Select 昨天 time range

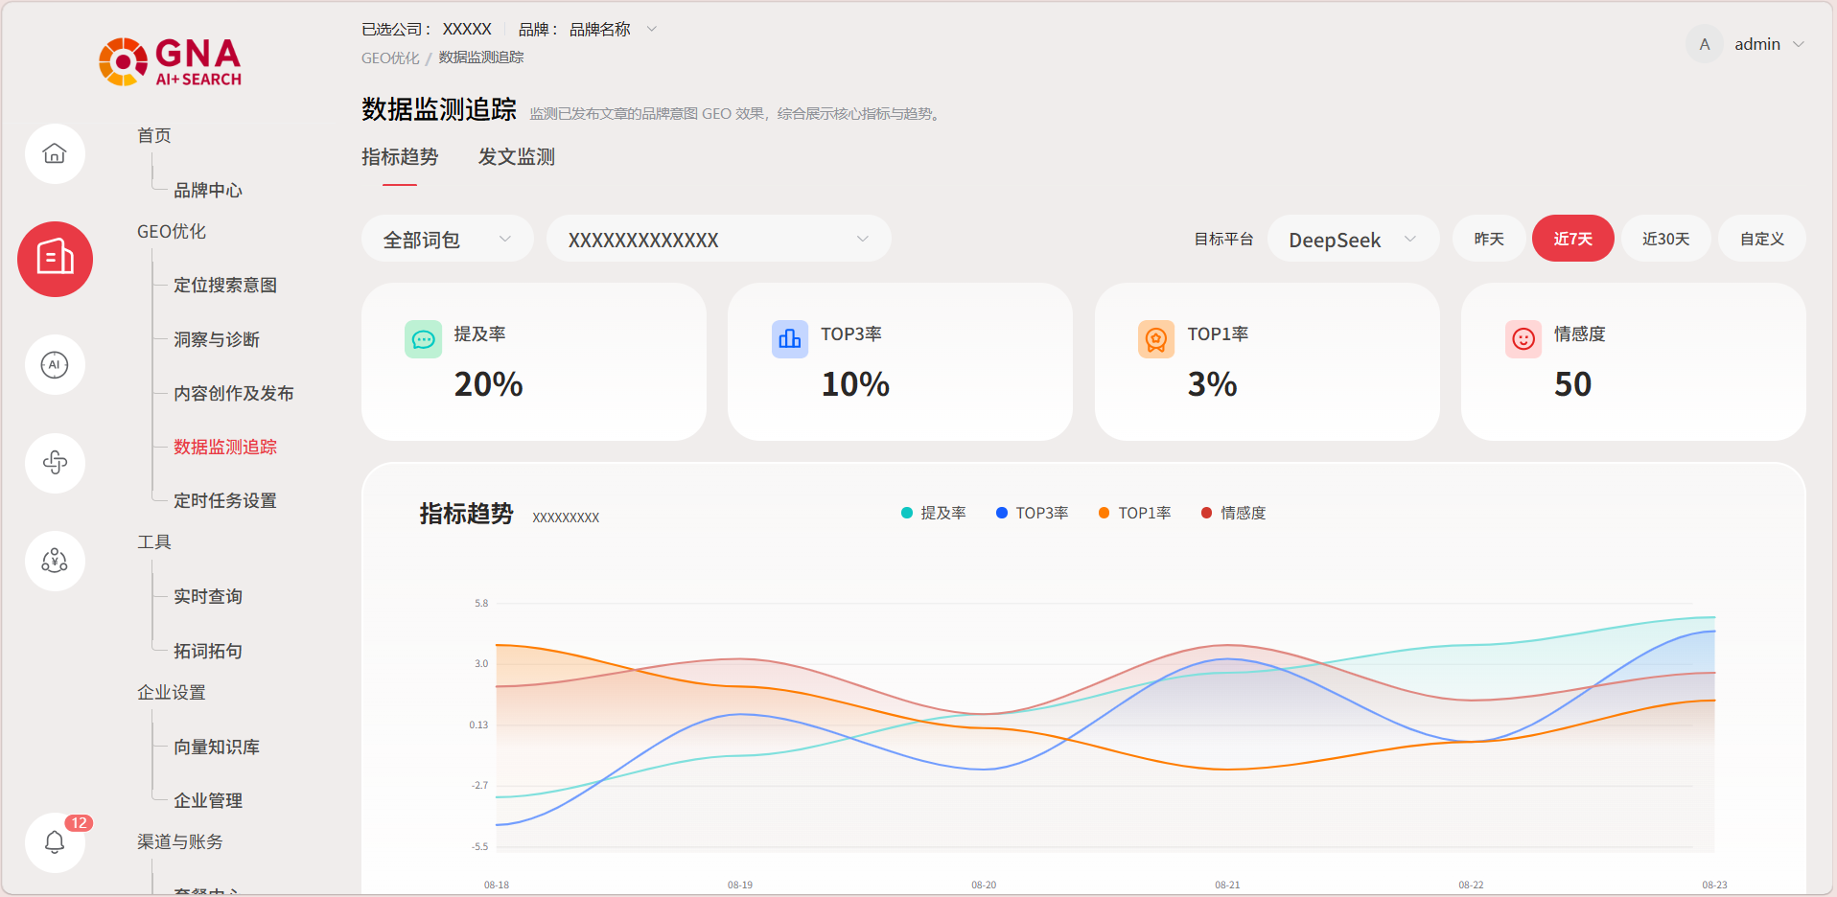[x=1489, y=239]
